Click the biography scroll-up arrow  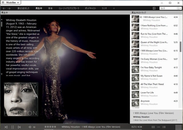[2, 19]
